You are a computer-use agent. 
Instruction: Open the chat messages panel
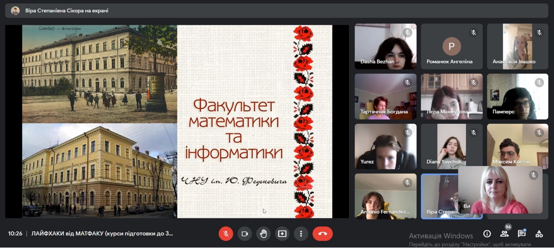tap(522, 234)
